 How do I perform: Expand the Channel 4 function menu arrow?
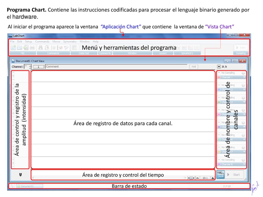[x=244, y=114]
